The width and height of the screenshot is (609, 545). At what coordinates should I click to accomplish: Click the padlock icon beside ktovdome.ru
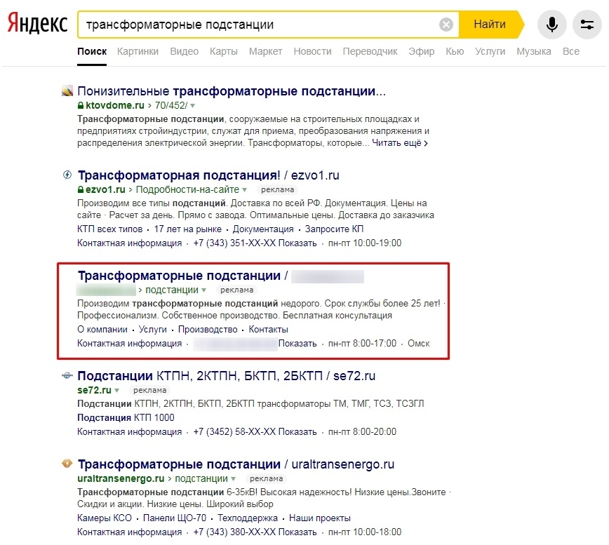click(x=81, y=105)
